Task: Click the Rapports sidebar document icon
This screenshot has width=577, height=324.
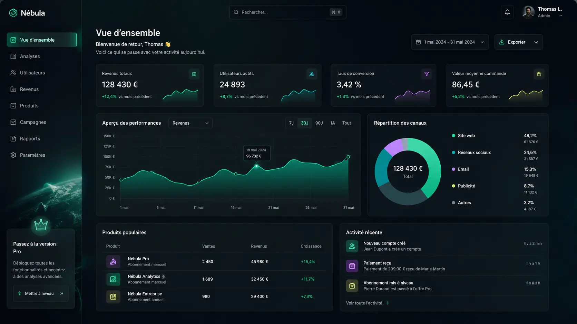Action: click(13, 138)
